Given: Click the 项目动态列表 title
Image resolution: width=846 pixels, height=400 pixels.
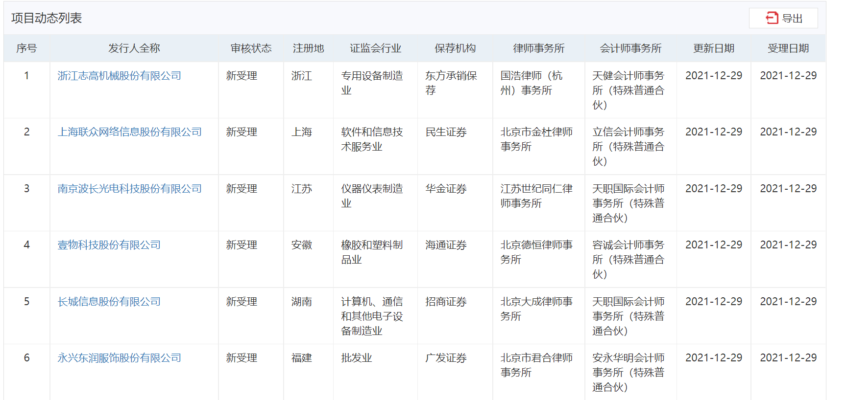Looking at the screenshot, I should [x=47, y=18].
